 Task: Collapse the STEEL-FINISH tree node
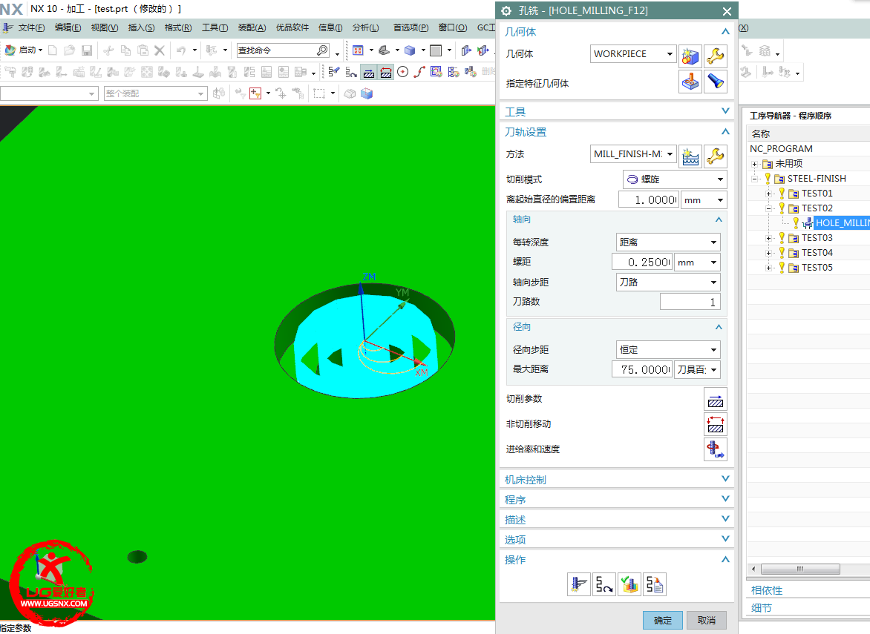click(755, 179)
